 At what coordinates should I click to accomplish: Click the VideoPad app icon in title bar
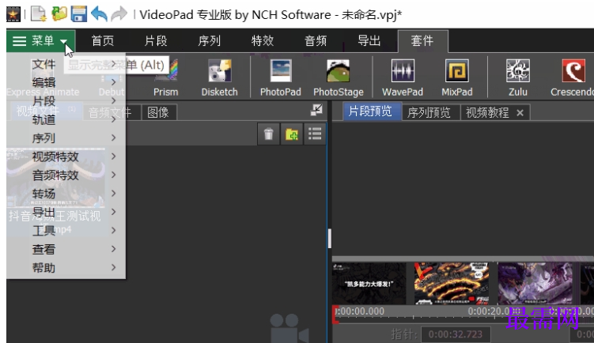[x=13, y=14]
